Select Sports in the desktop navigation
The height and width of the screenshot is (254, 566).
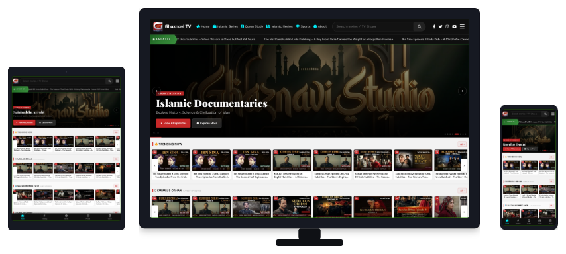303,26
